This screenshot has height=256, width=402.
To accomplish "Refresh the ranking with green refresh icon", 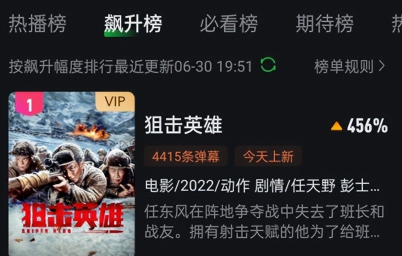I will [x=268, y=65].
